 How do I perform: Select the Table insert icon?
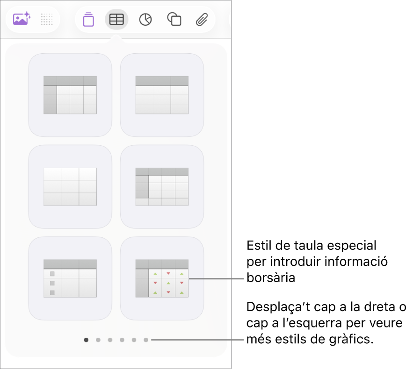(116, 19)
